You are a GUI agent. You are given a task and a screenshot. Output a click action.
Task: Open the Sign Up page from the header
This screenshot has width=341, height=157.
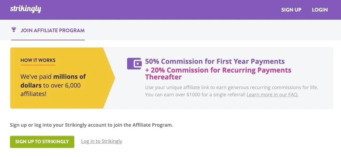click(291, 10)
